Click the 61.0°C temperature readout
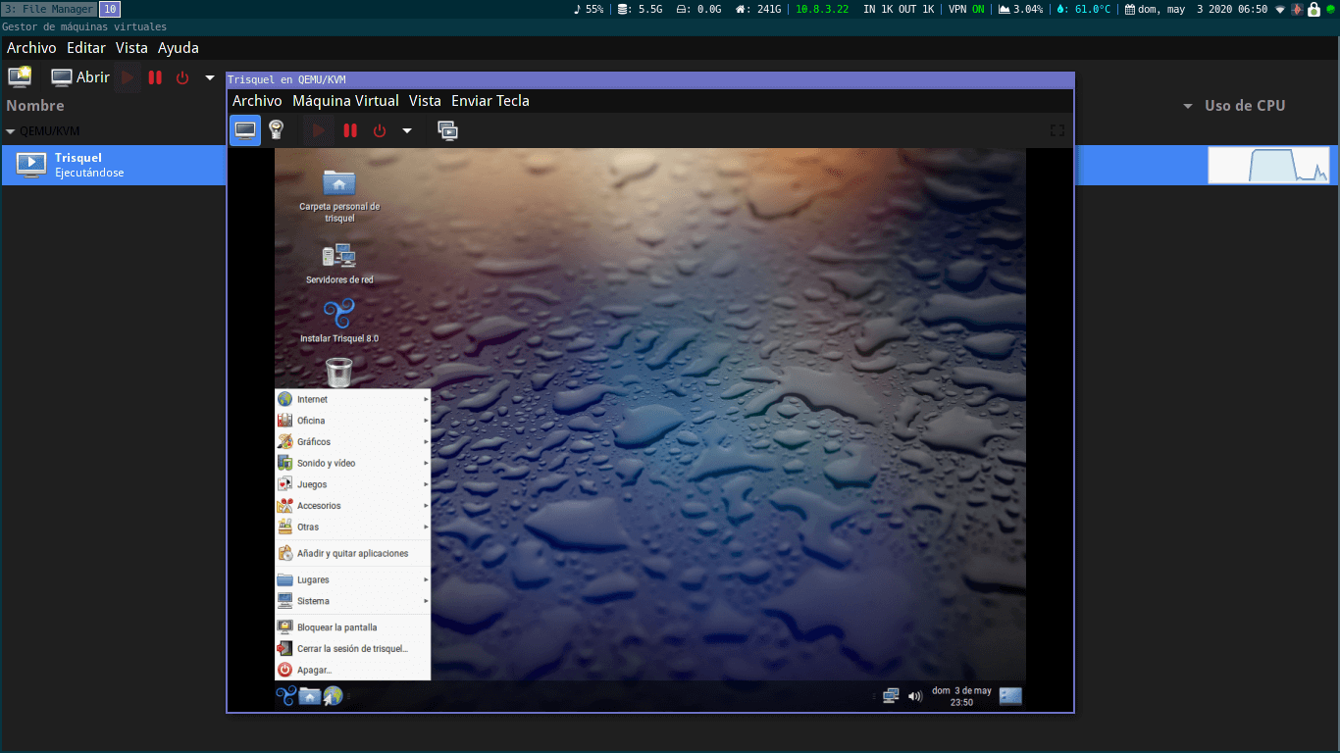This screenshot has width=1340, height=753. tap(1085, 9)
